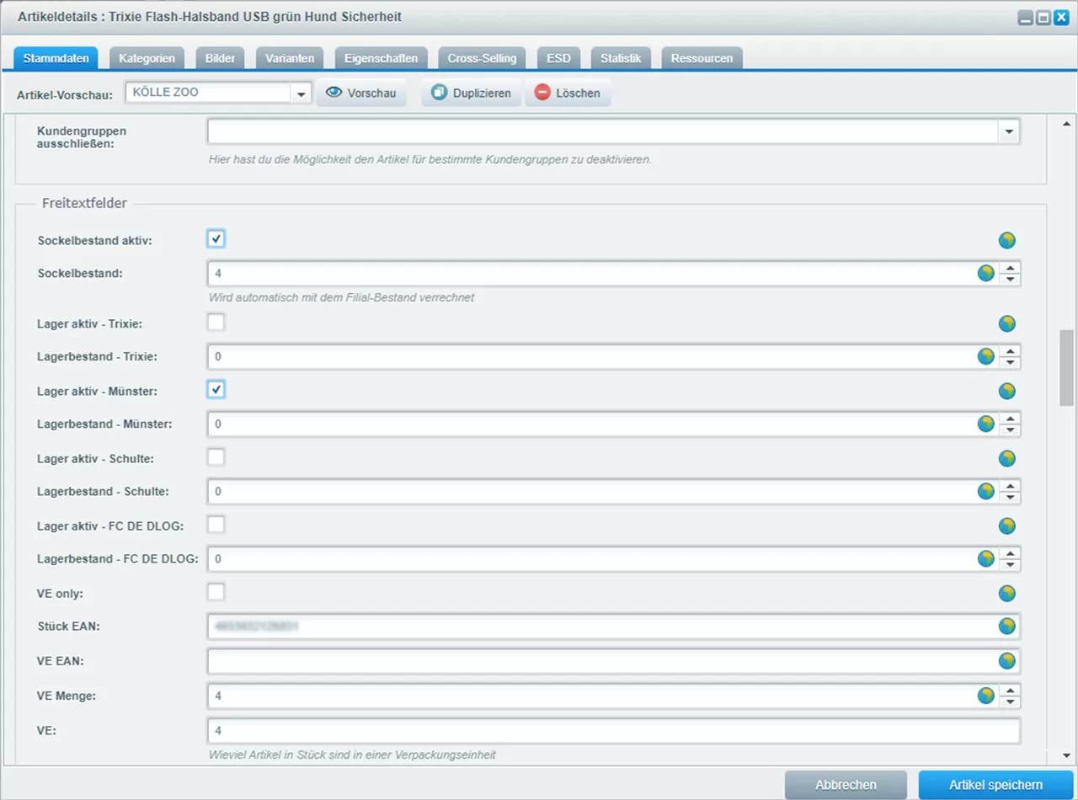Click the globe icon beside Lager aktiv - Trixie

(x=1006, y=323)
